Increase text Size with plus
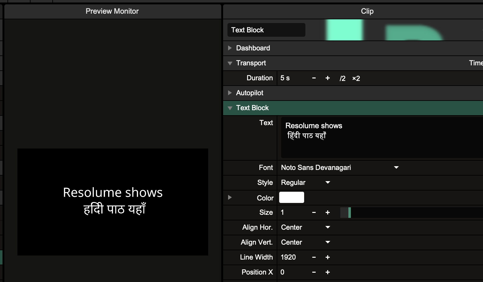 click(x=328, y=213)
